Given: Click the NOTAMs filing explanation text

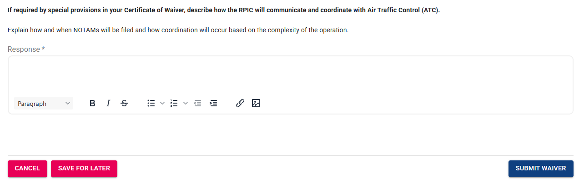Looking at the screenshot, I should (178, 30).
